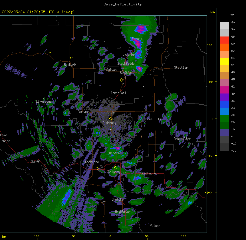Select the Drumheller label
This screenshot has width=246, height=240.
pyautogui.click(x=182, y=139)
